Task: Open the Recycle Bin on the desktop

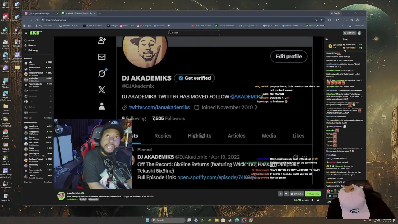Action: point(6,197)
